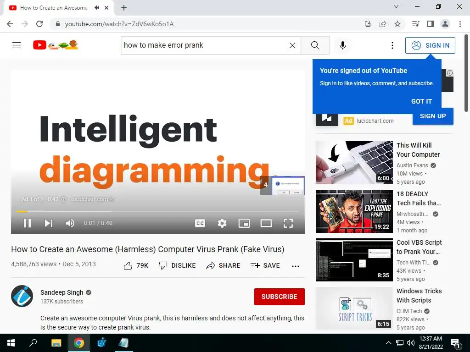Screen dimensions: 470x352
Task: Open the Sandeep Singh channel avatar
Action: [22, 297]
